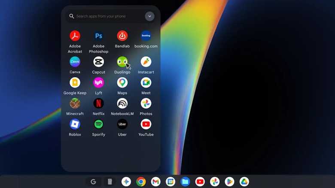This screenshot has height=188, width=335.
Task: Open the Files app from the shelf
Action: click(185, 182)
